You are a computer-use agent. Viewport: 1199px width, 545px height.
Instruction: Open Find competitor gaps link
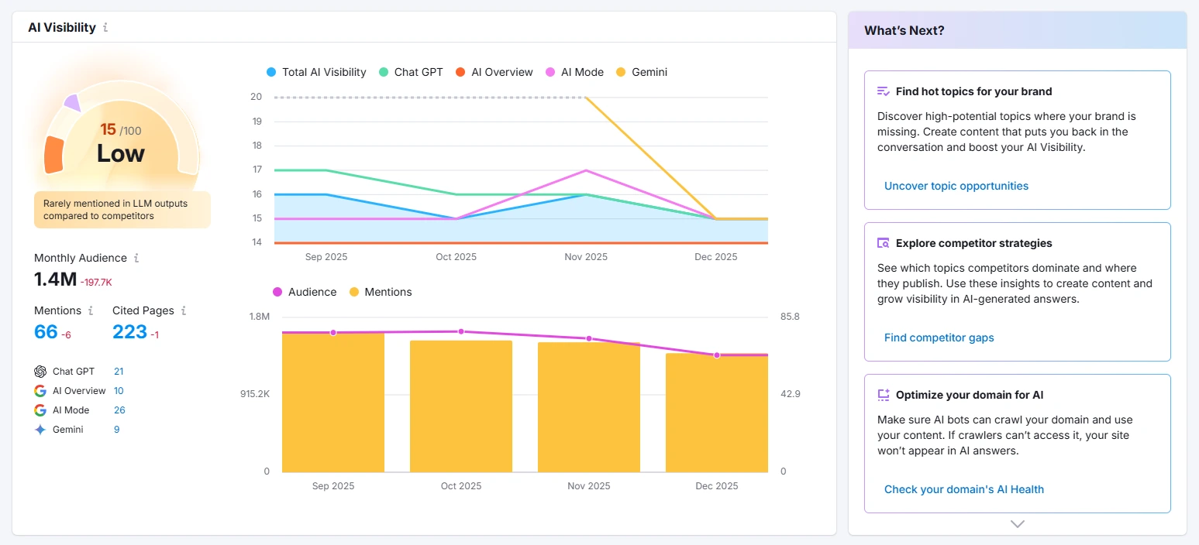[x=939, y=338]
